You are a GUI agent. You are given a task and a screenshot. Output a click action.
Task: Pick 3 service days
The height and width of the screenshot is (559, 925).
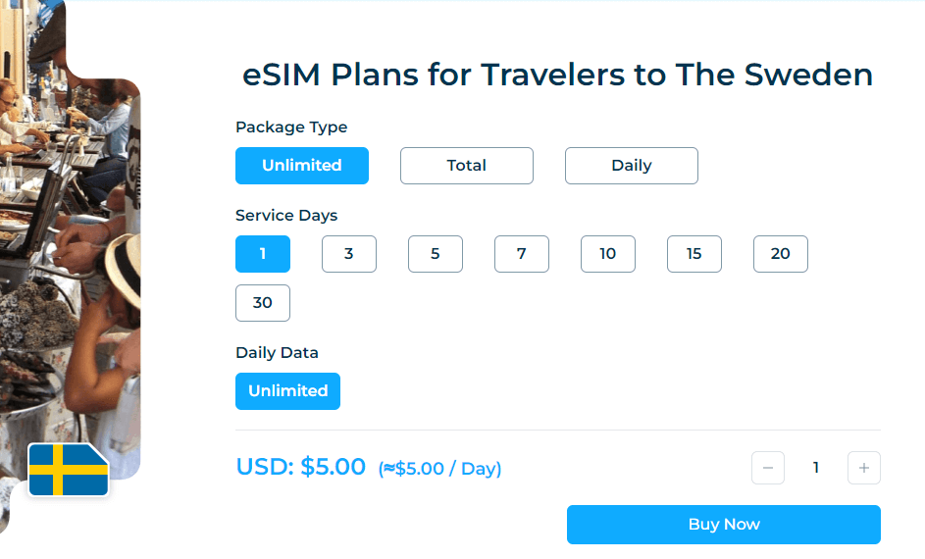[x=349, y=254]
